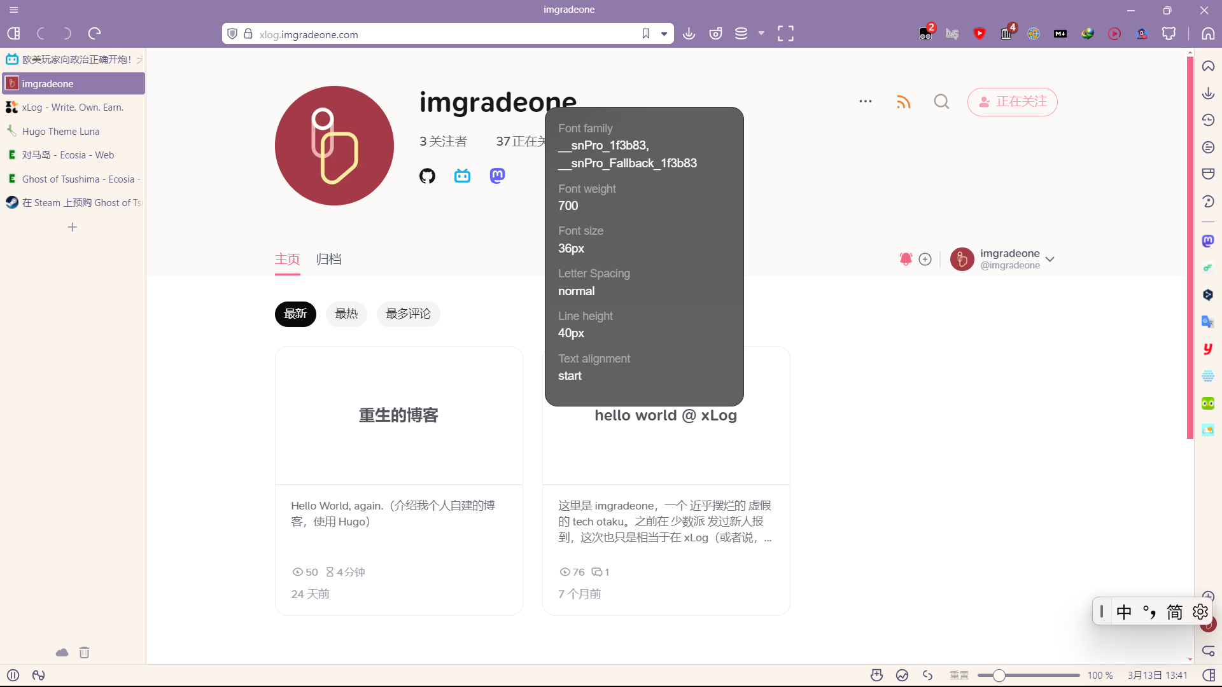Expand the address bar history dropdown arrow
Viewport: 1222px width, 687px height.
(664, 34)
